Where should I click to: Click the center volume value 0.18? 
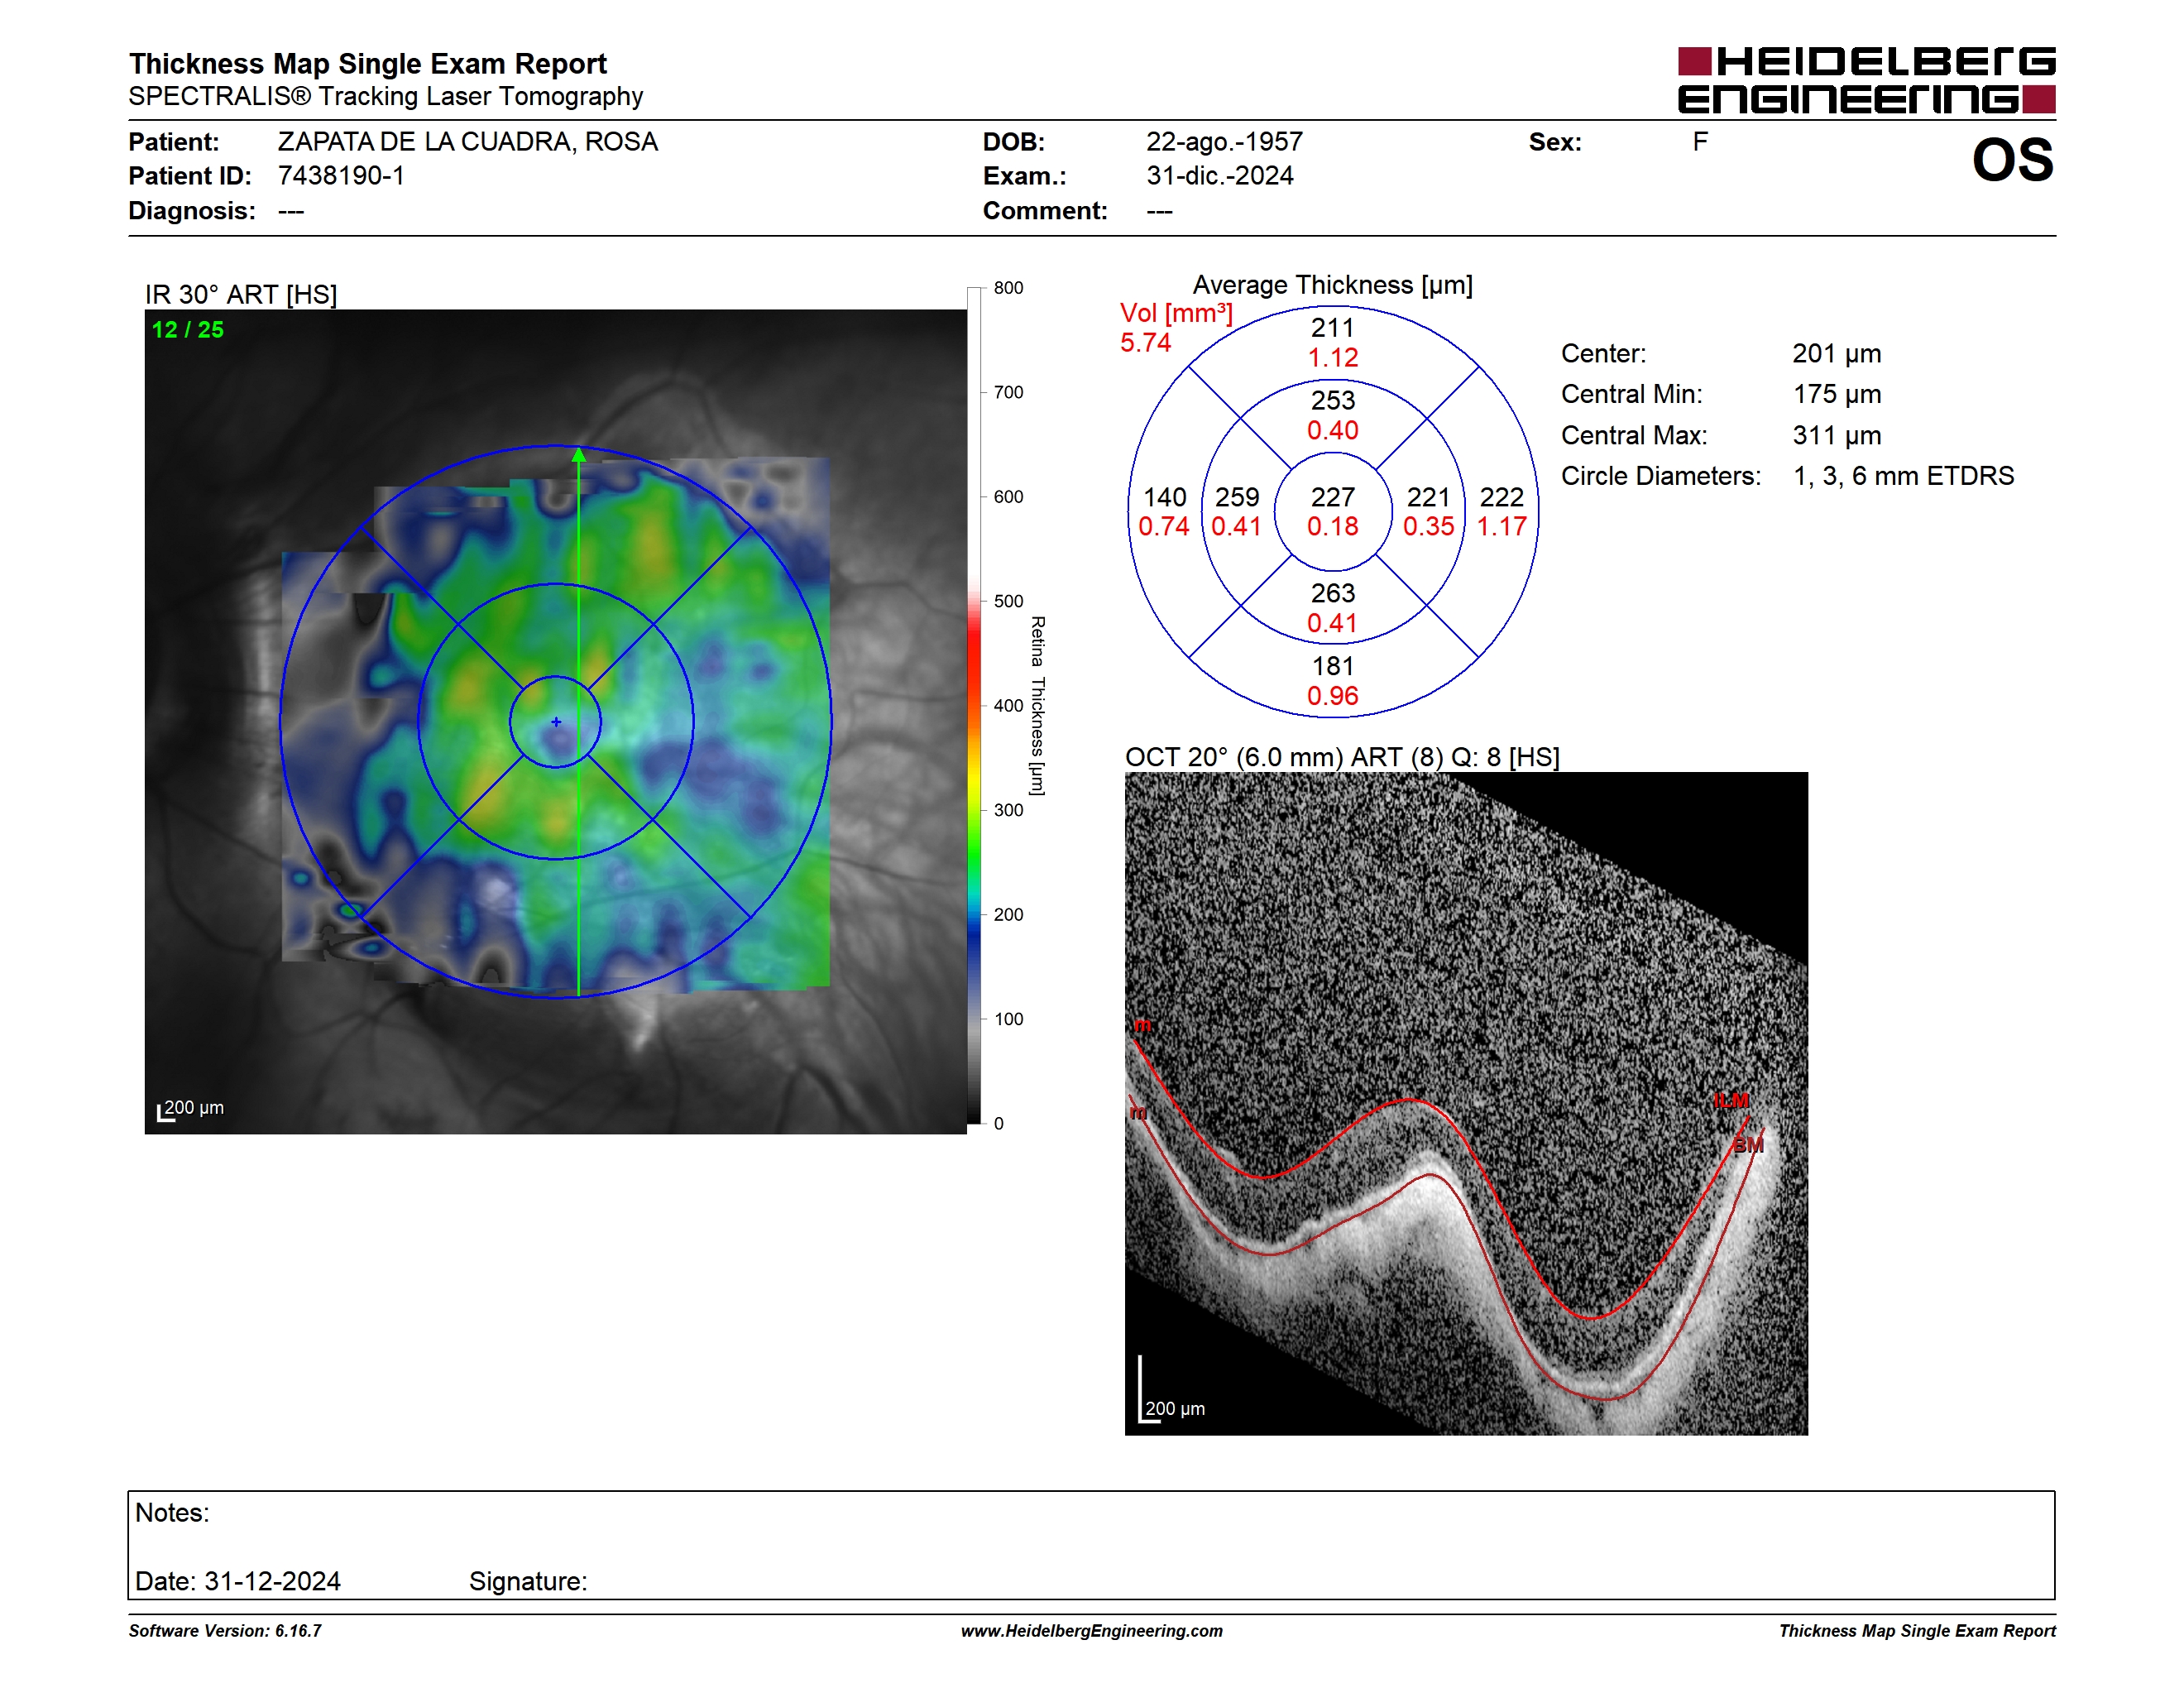click(1333, 527)
